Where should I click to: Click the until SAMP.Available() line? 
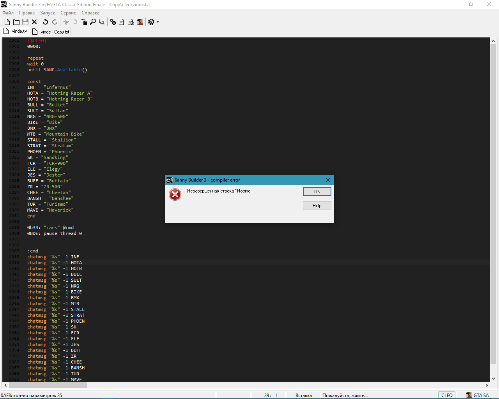[57, 70]
